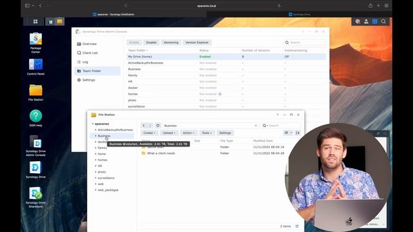Open the Tools dropdown
Image resolution: width=413 pixels, height=232 pixels.
click(206, 133)
